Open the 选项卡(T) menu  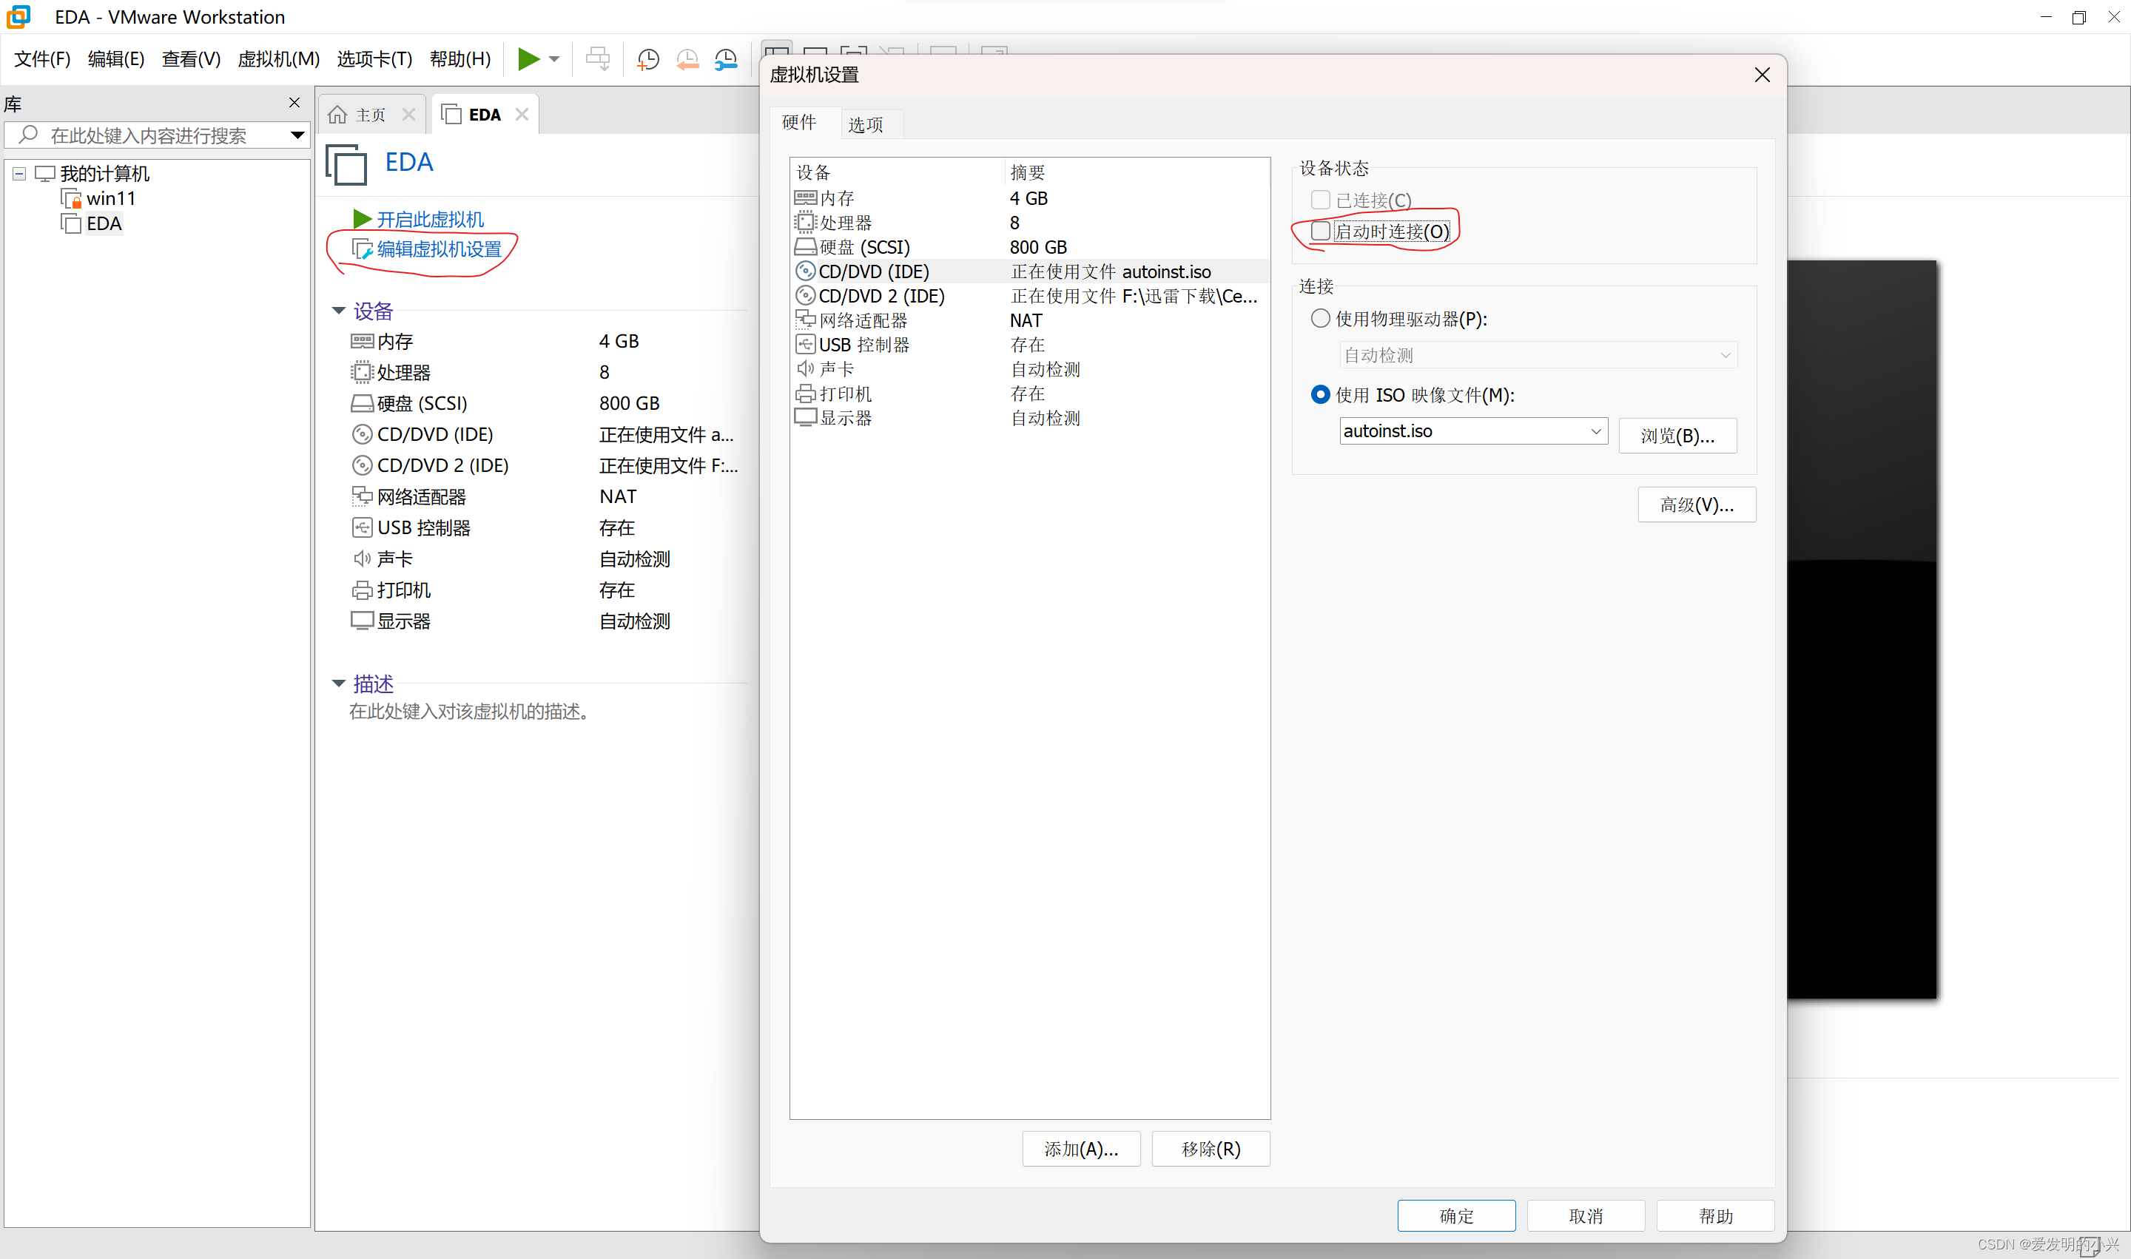point(374,58)
